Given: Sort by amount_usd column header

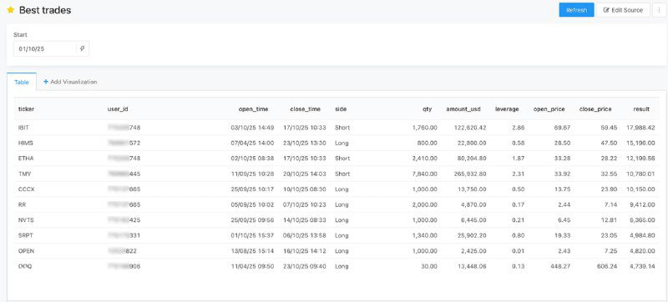Looking at the screenshot, I should (x=463, y=109).
